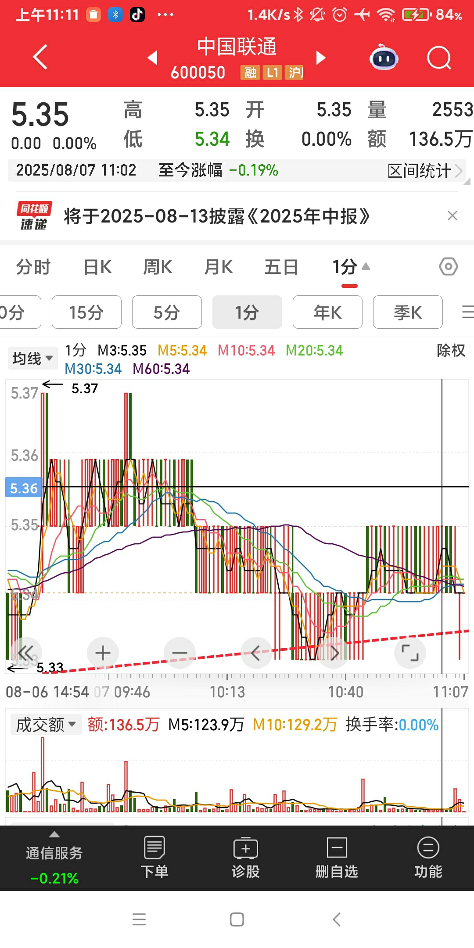Switch to next stock with right triangle
The image size is (474, 948).
[321, 57]
